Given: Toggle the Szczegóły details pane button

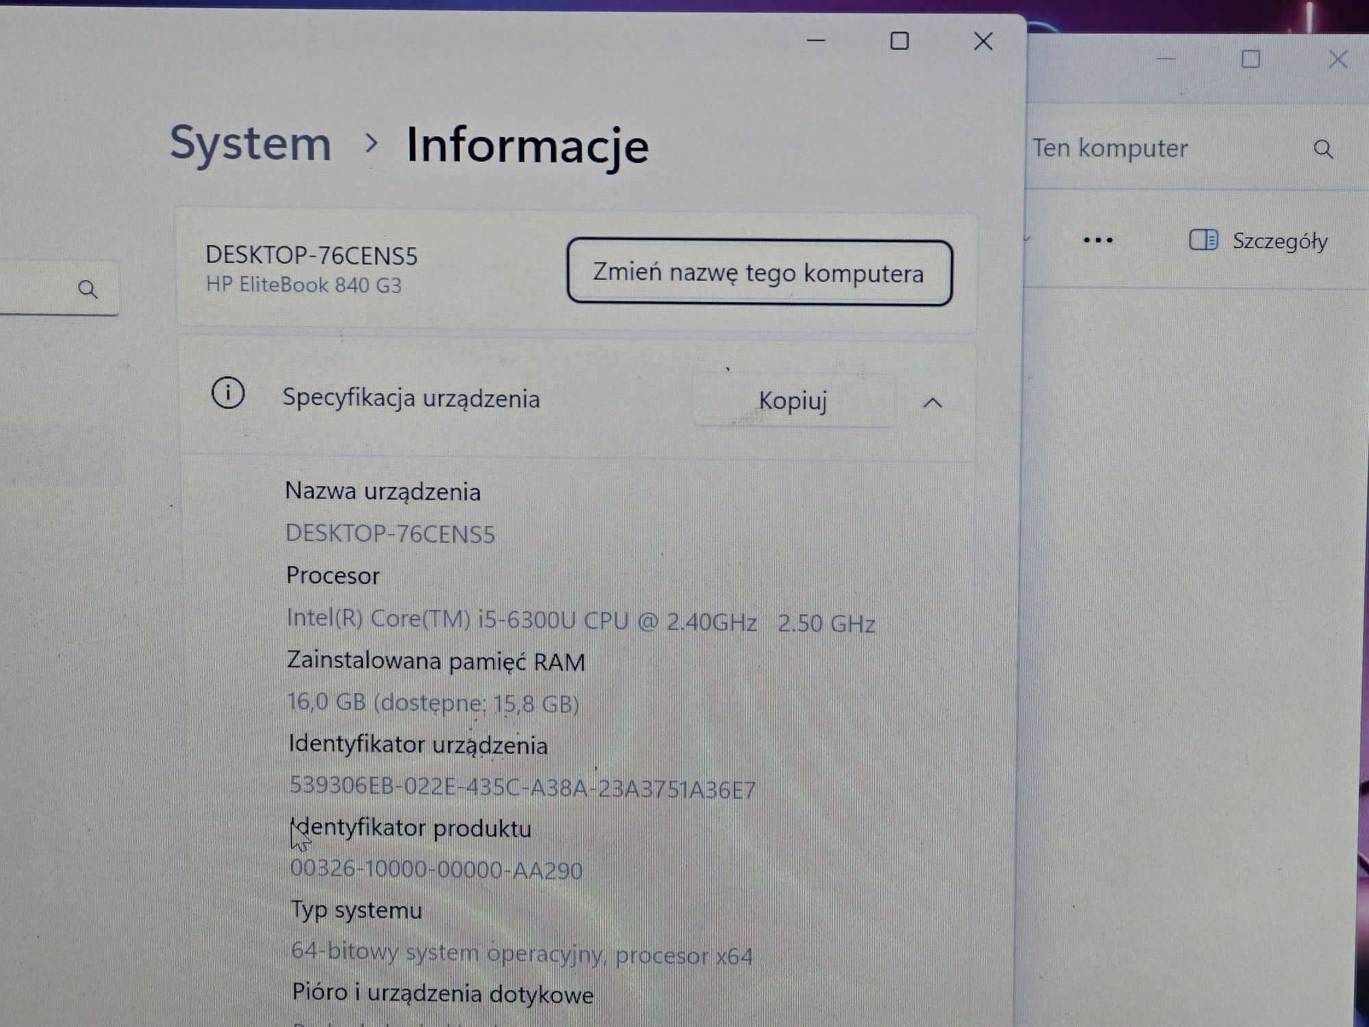Looking at the screenshot, I should (x=1258, y=240).
